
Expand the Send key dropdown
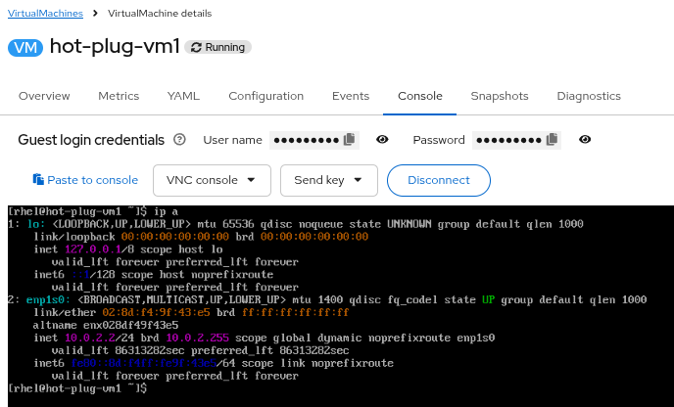[328, 180]
